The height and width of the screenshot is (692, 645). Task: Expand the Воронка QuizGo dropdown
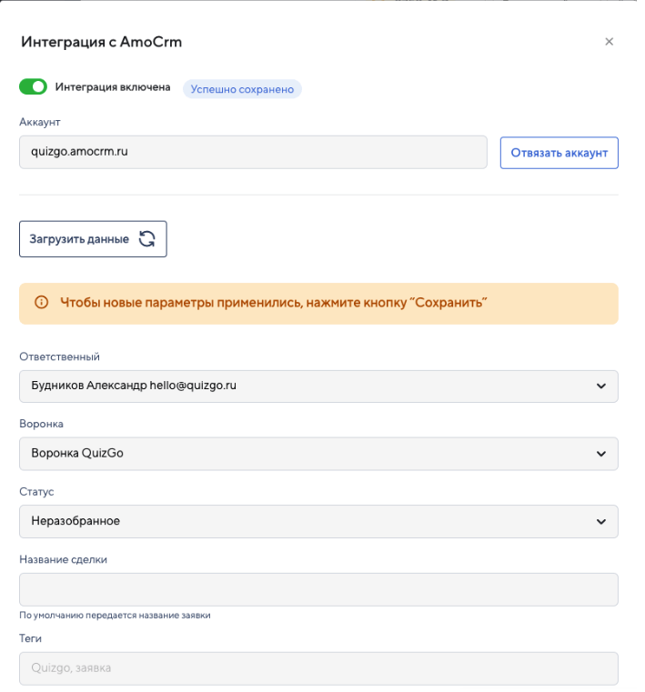coord(318,454)
